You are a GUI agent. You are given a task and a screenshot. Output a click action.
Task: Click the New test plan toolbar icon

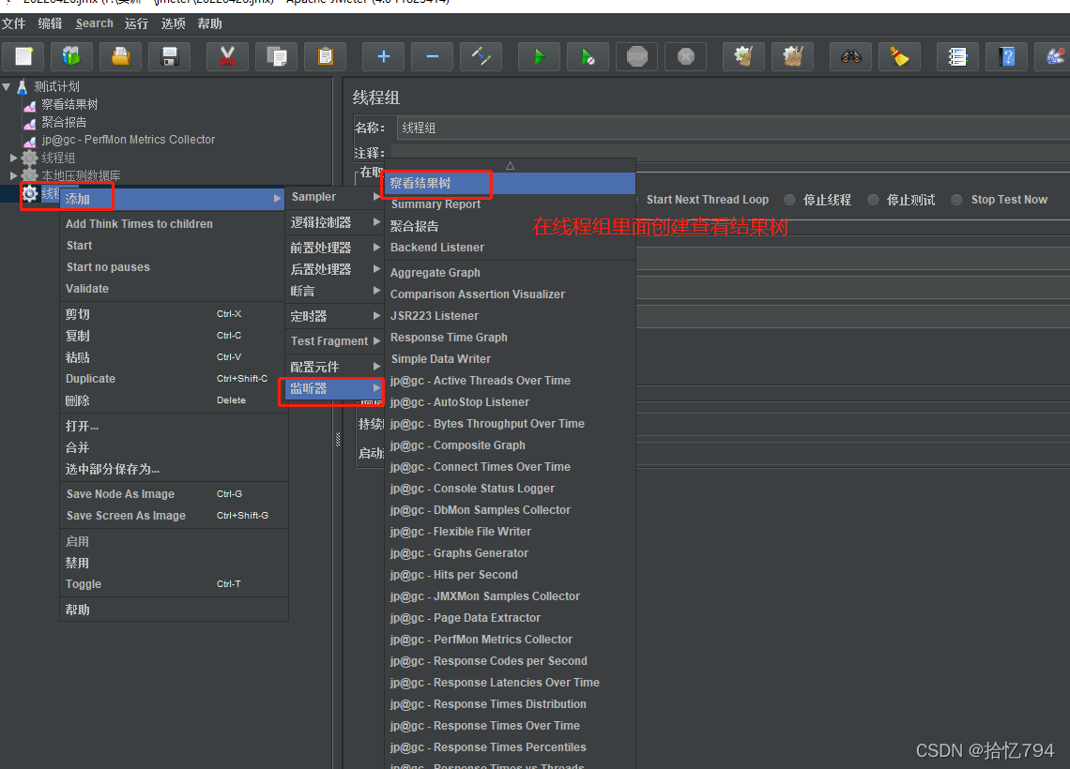pyautogui.click(x=23, y=56)
